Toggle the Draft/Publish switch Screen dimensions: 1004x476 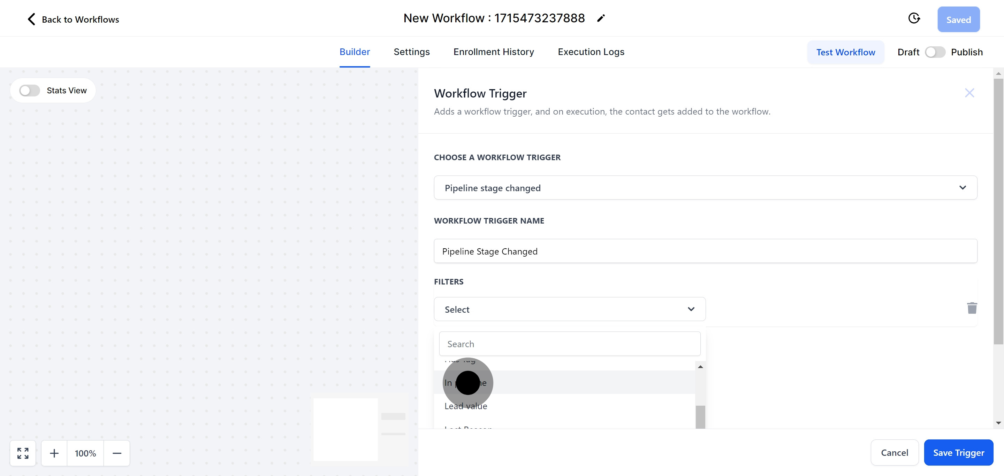(935, 52)
